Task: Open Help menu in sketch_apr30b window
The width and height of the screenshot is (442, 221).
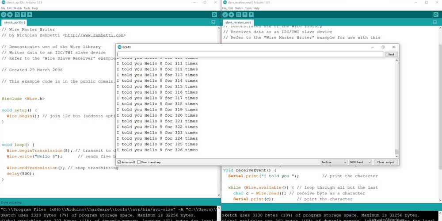Action: tap(35, 8)
